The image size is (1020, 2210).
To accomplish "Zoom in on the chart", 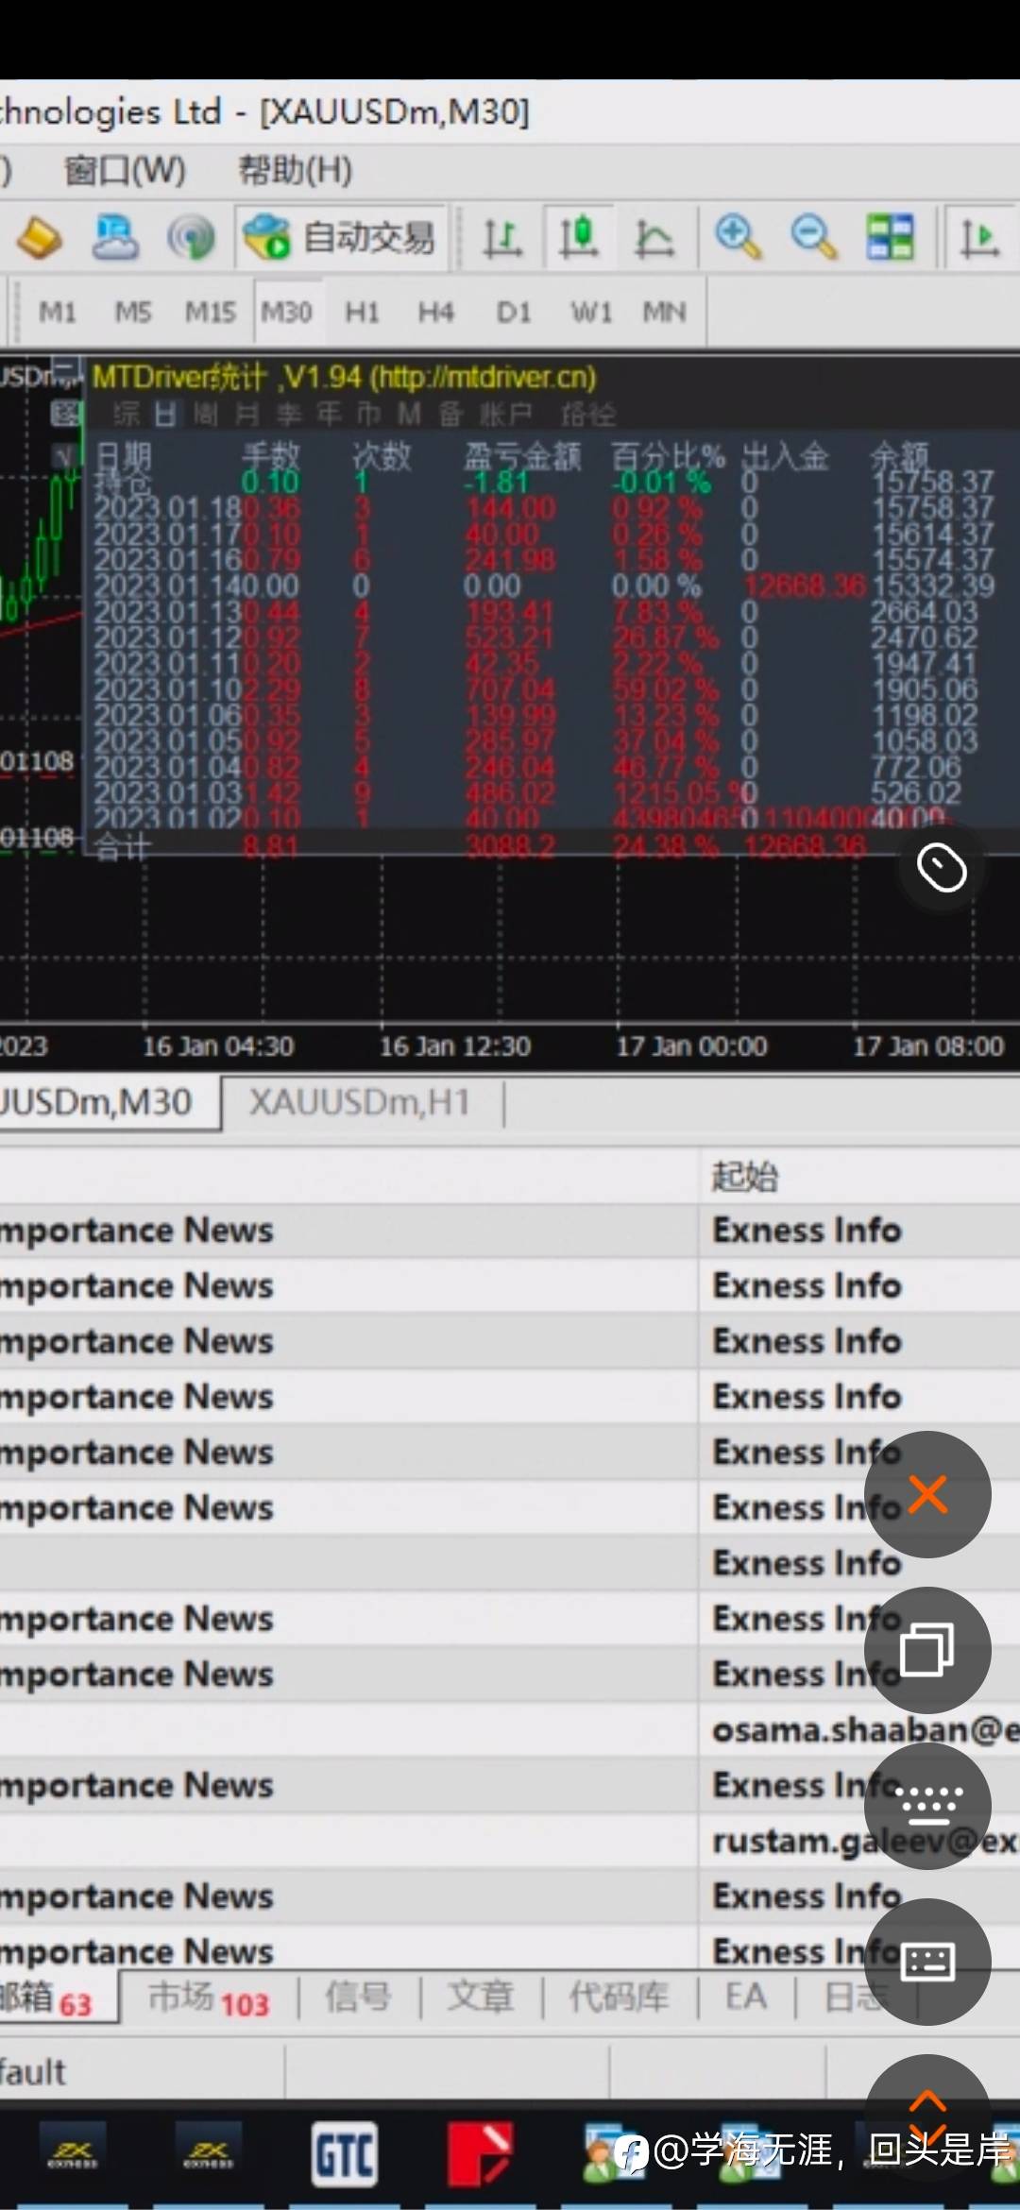I will (x=738, y=237).
